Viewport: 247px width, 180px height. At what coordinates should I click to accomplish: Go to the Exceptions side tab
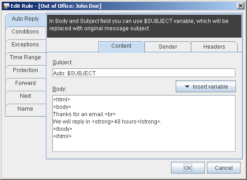(25, 46)
